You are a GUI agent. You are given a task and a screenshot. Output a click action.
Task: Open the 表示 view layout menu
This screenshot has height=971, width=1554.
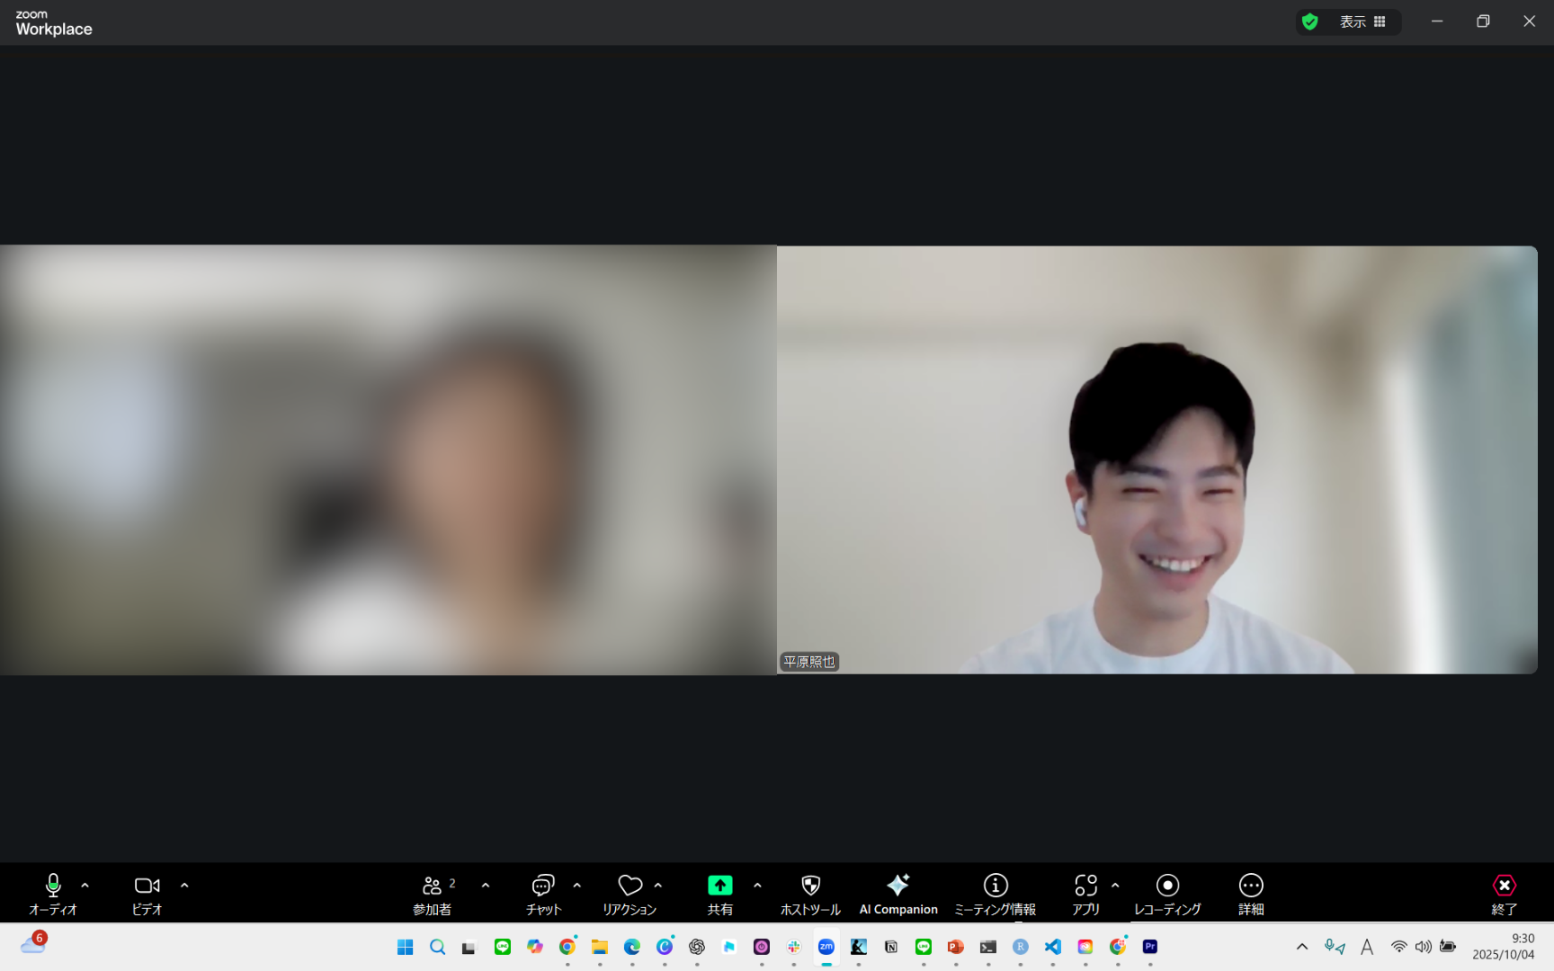point(1363,22)
